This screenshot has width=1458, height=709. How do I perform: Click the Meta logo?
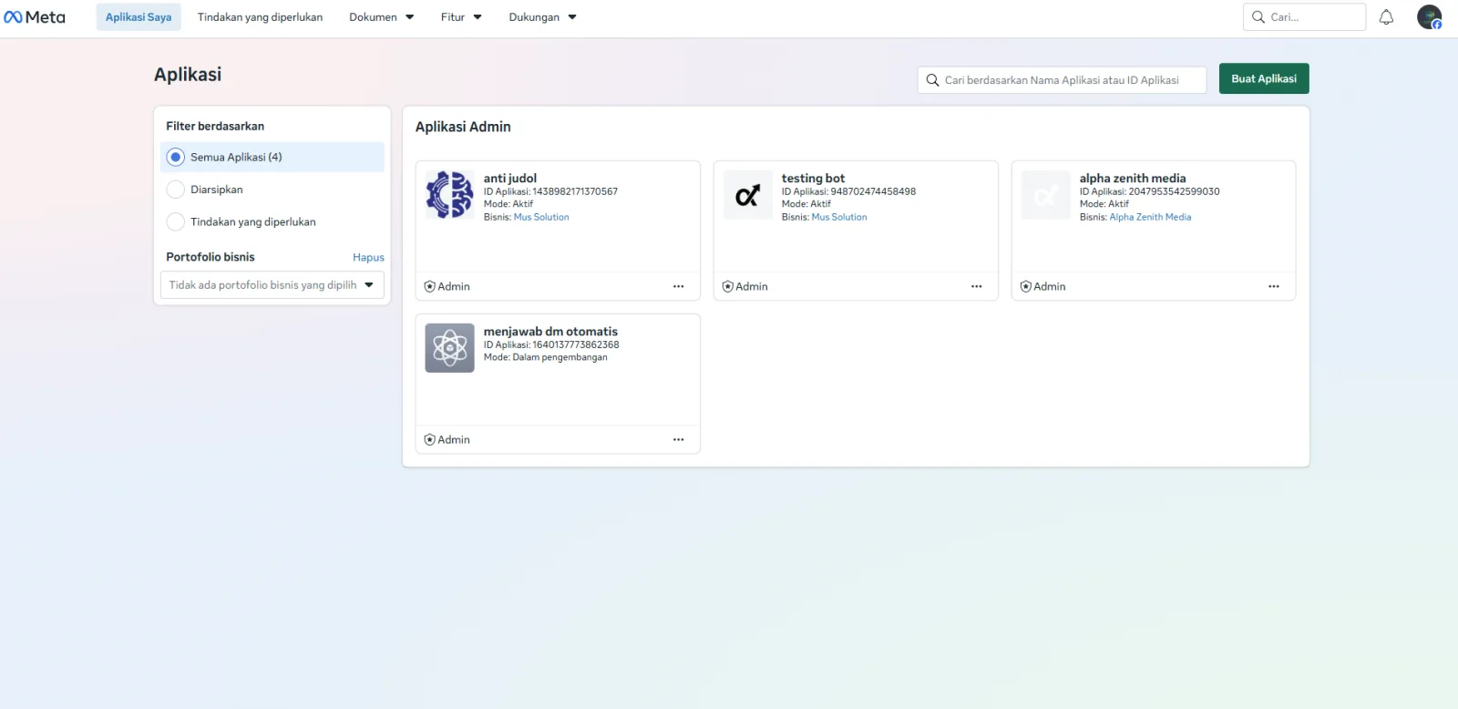tap(35, 16)
